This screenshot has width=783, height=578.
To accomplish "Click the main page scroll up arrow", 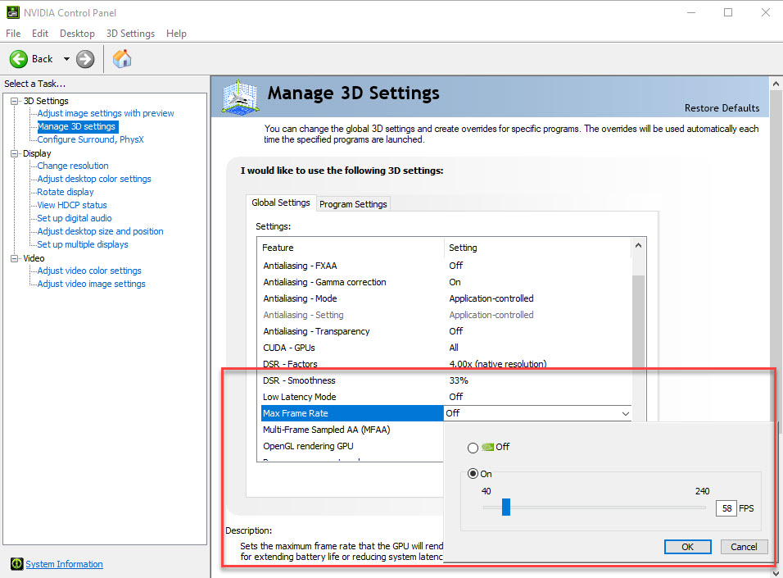I will pyautogui.click(x=776, y=84).
